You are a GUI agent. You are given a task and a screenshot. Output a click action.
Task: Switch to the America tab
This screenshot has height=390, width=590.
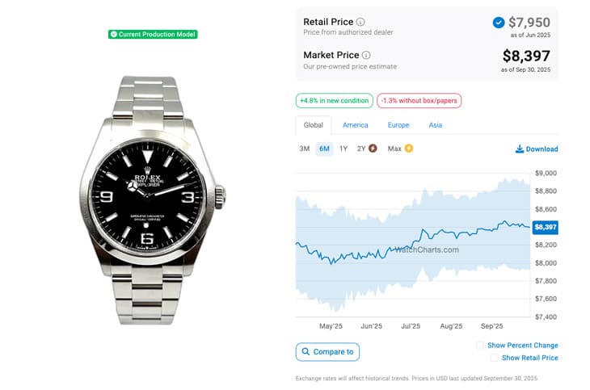[x=355, y=125]
